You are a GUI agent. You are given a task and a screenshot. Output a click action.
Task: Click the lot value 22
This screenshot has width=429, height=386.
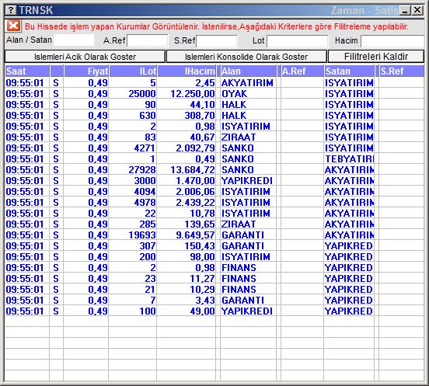[150, 214]
